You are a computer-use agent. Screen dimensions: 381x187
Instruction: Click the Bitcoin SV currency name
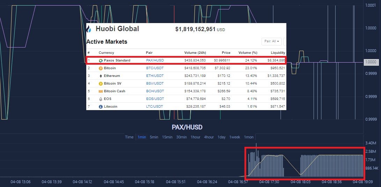click(112, 84)
